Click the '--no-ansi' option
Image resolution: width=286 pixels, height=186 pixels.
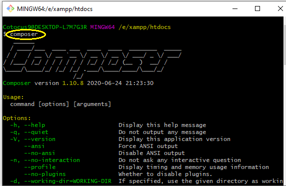click(x=39, y=153)
